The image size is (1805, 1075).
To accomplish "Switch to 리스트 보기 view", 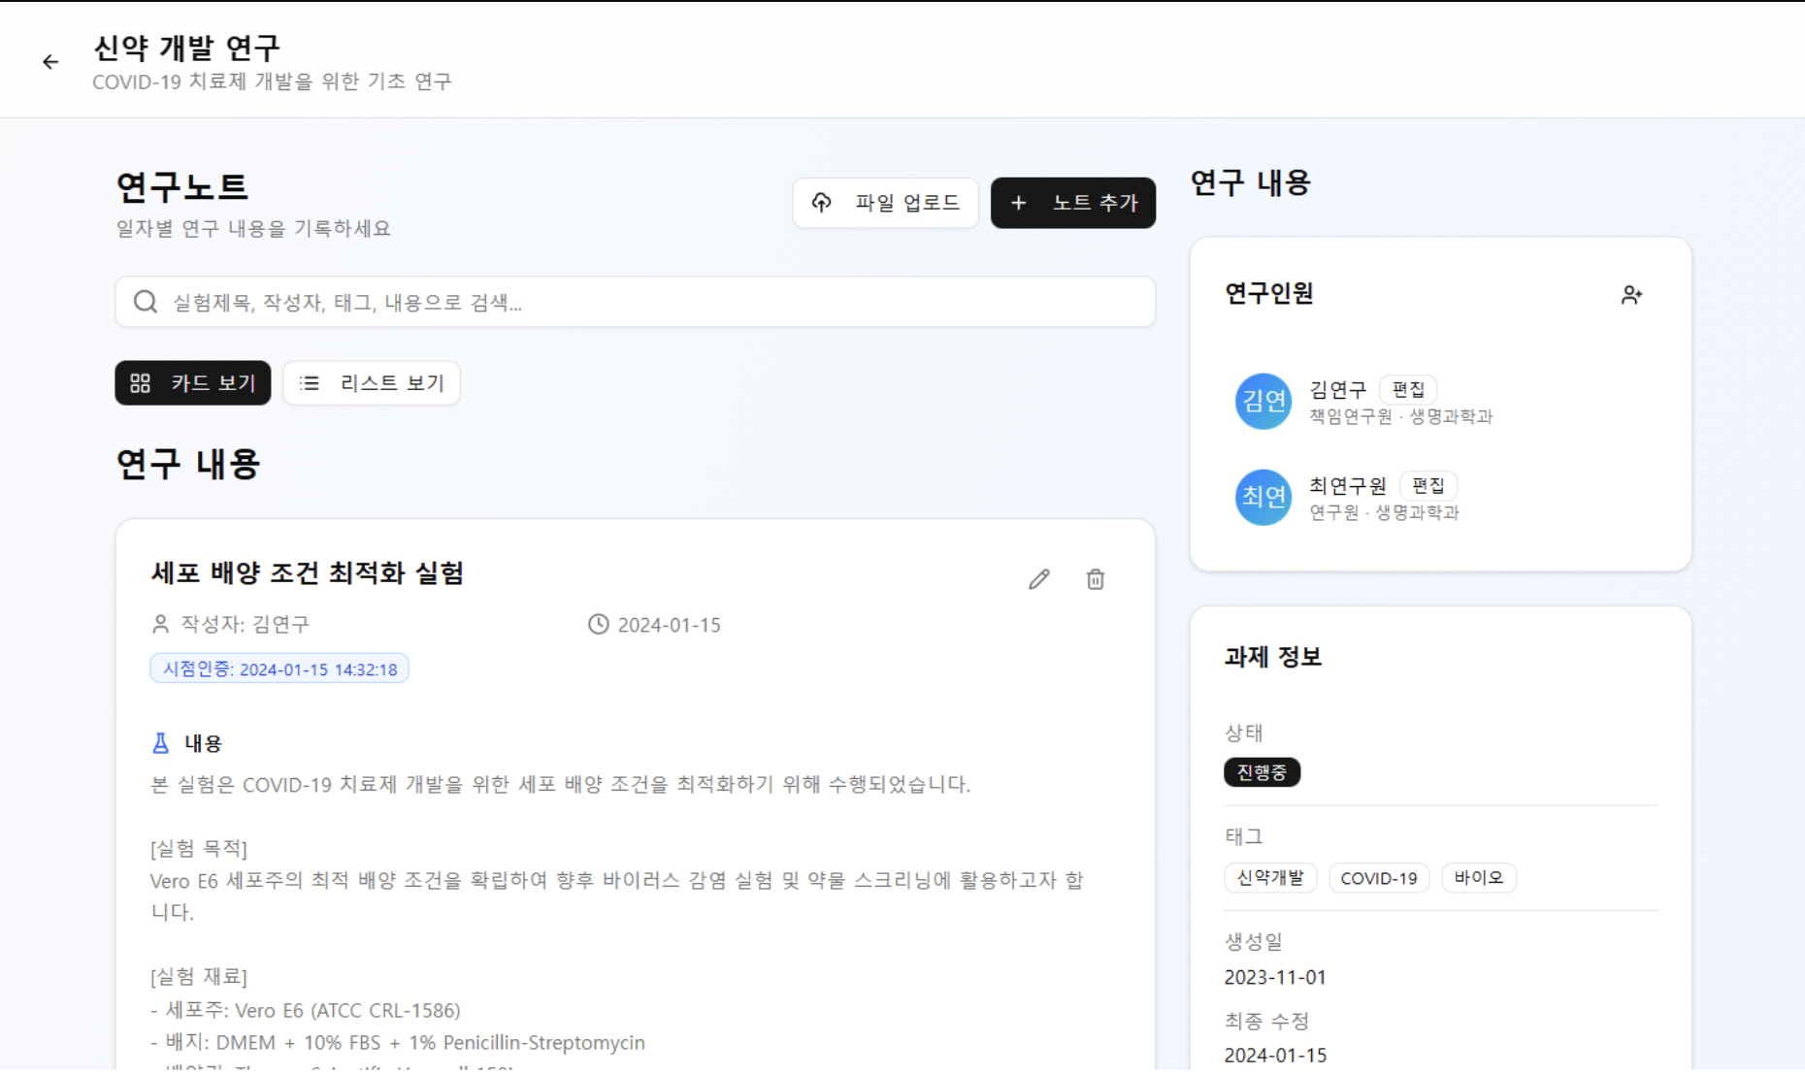I will [371, 382].
